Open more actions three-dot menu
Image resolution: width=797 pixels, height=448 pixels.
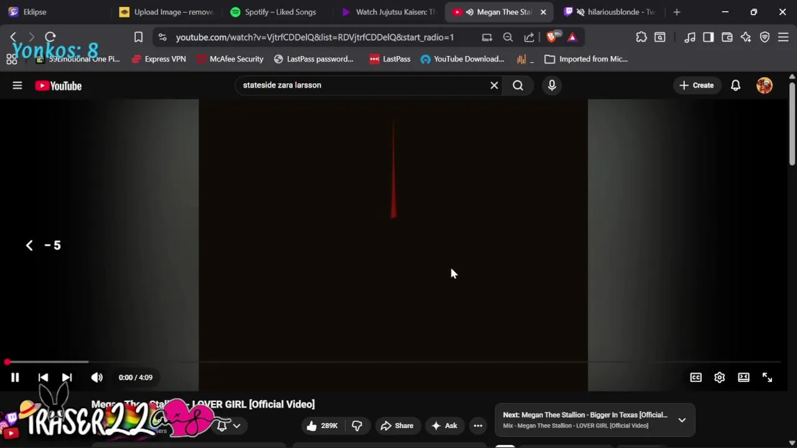tap(478, 426)
